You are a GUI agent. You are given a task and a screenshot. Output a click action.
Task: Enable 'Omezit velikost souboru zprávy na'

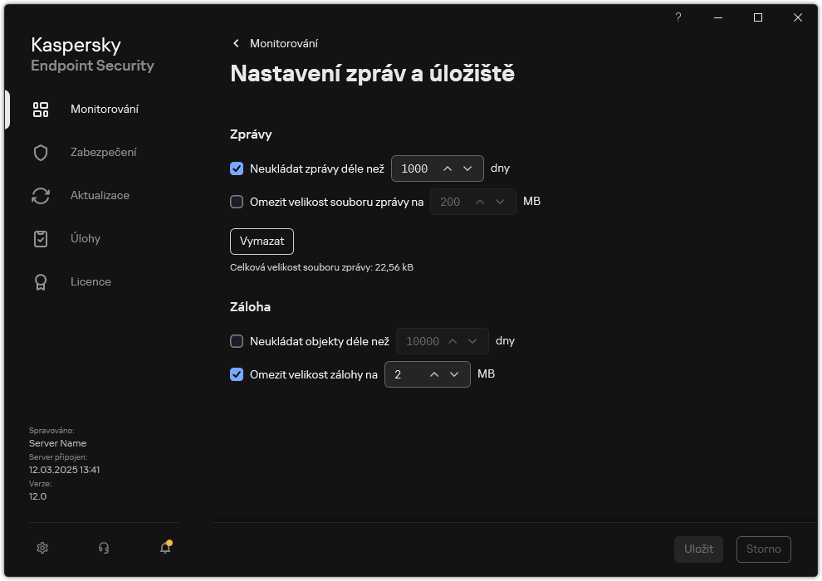pyautogui.click(x=236, y=202)
